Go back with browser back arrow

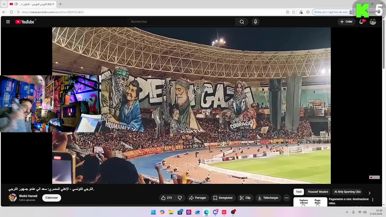tap(4, 12)
